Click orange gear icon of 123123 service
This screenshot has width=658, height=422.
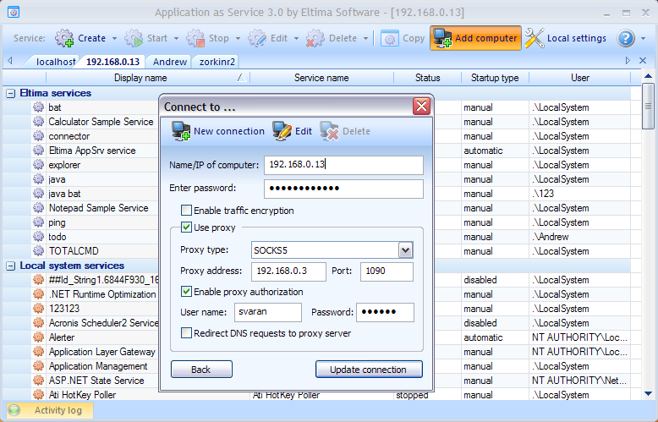point(38,309)
